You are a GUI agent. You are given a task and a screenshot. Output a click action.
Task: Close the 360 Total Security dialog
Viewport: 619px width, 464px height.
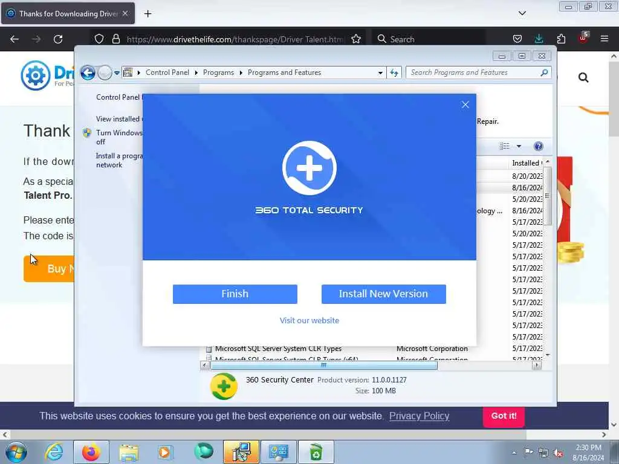coord(465,105)
